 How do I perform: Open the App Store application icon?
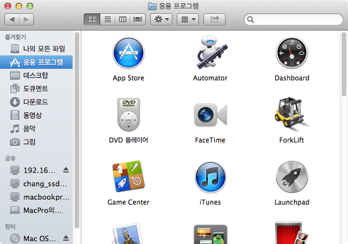click(x=128, y=53)
